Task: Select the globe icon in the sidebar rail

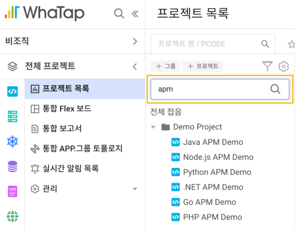Action: [12, 216]
